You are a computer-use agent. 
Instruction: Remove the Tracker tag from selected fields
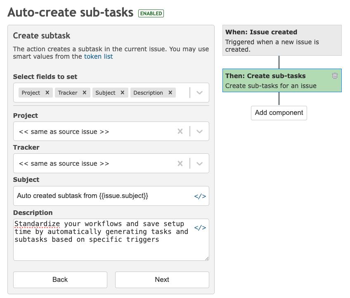[85, 93]
